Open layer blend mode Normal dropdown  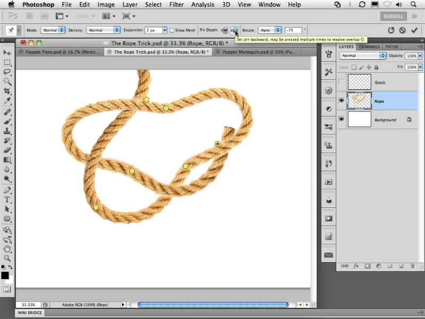point(363,55)
